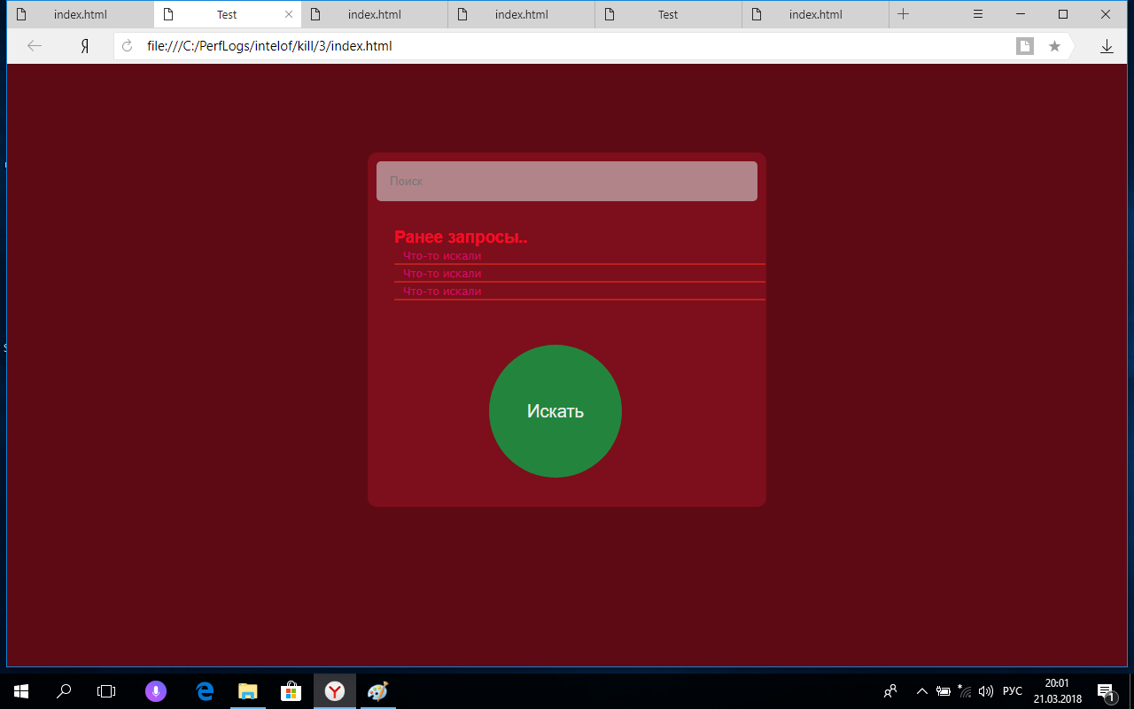Open new tab with plus icon
1134x709 pixels.
tap(903, 14)
